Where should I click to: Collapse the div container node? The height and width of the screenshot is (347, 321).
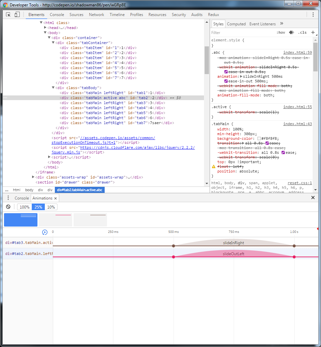coord(49,38)
